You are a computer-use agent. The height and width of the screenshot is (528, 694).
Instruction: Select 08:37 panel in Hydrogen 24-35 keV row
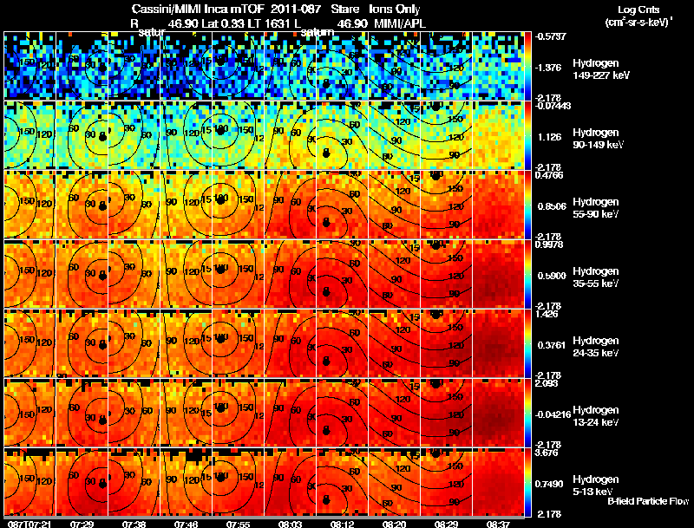(498, 343)
